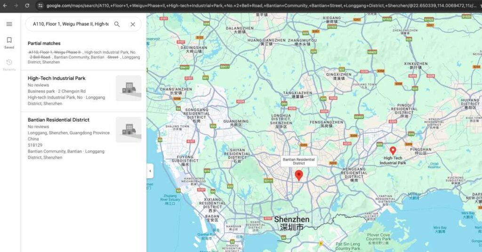Open the Recents panel
Viewport: 482px width, 252px height.
coord(9,65)
